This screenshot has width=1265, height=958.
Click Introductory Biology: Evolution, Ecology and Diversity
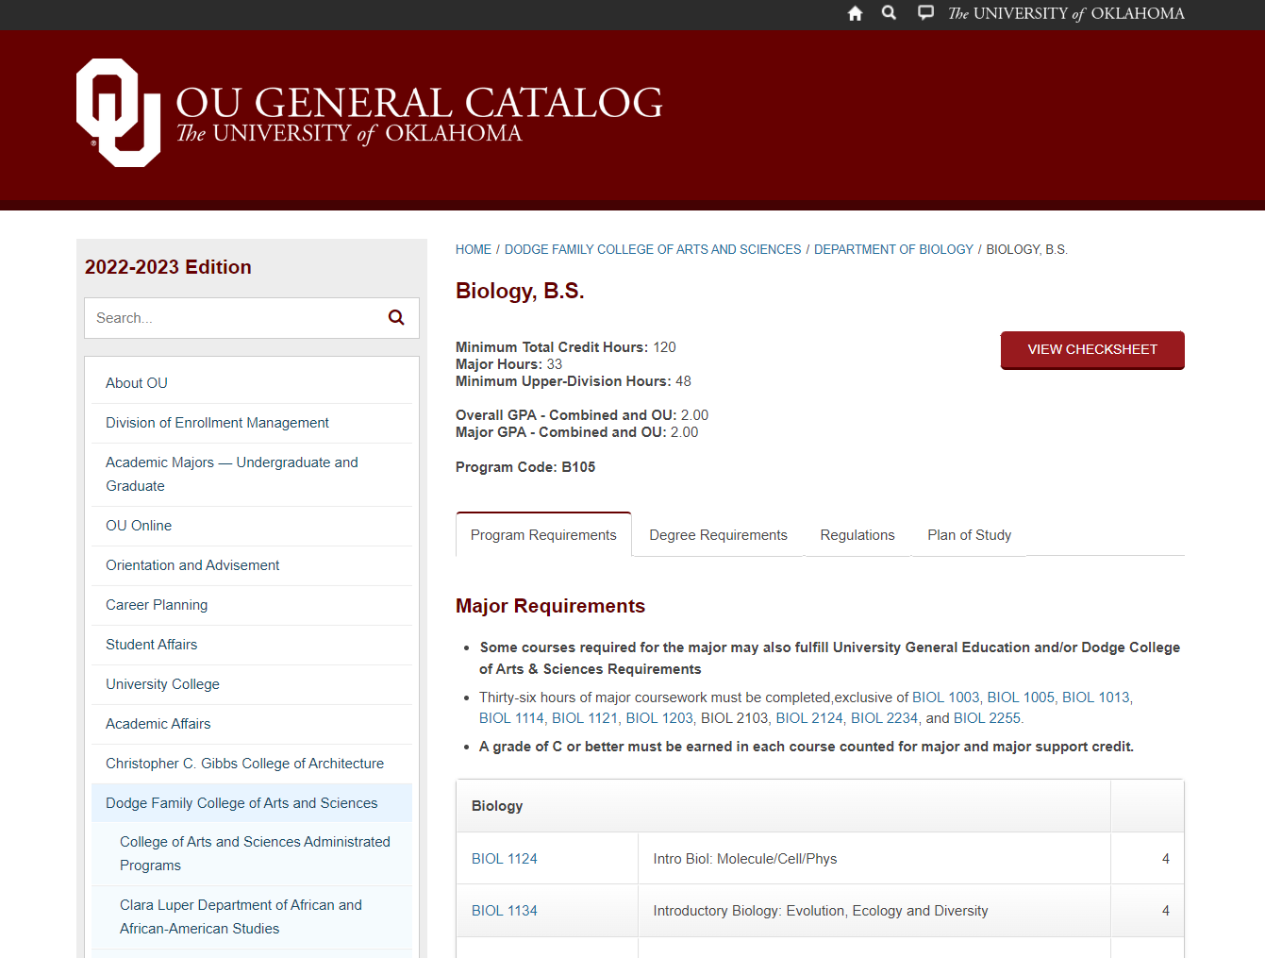coord(821,911)
